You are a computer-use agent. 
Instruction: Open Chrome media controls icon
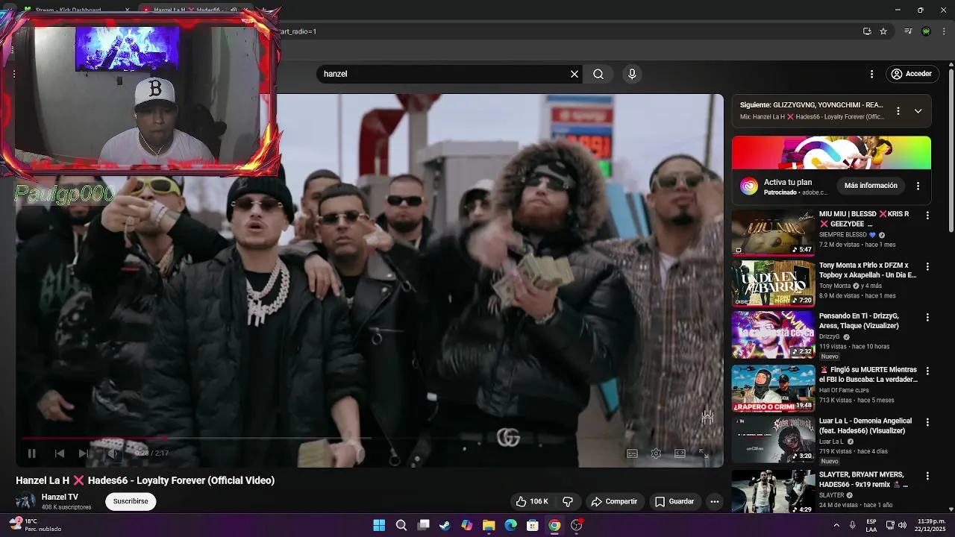(x=908, y=31)
